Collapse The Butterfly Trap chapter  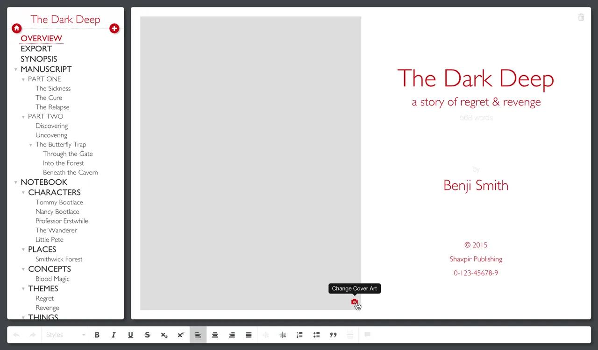(31, 145)
